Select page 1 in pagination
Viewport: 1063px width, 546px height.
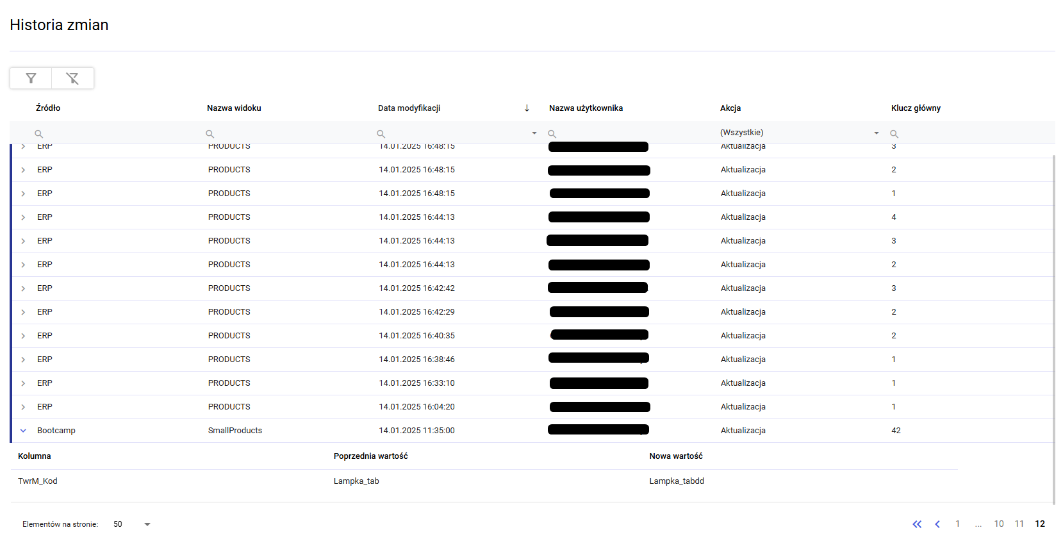(x=958, y=524)
